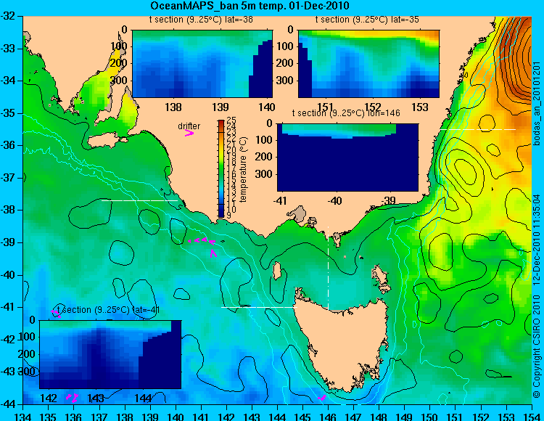Click the 'temperature (°C)' color bar label
This screenshot has width=544, height=421.
[x=243, y=169]
